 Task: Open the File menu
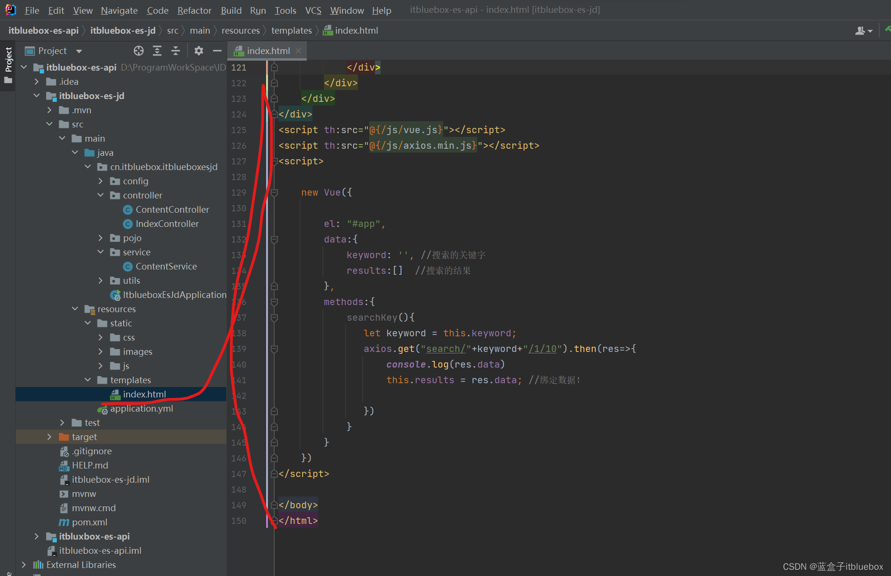click(32, 10)
